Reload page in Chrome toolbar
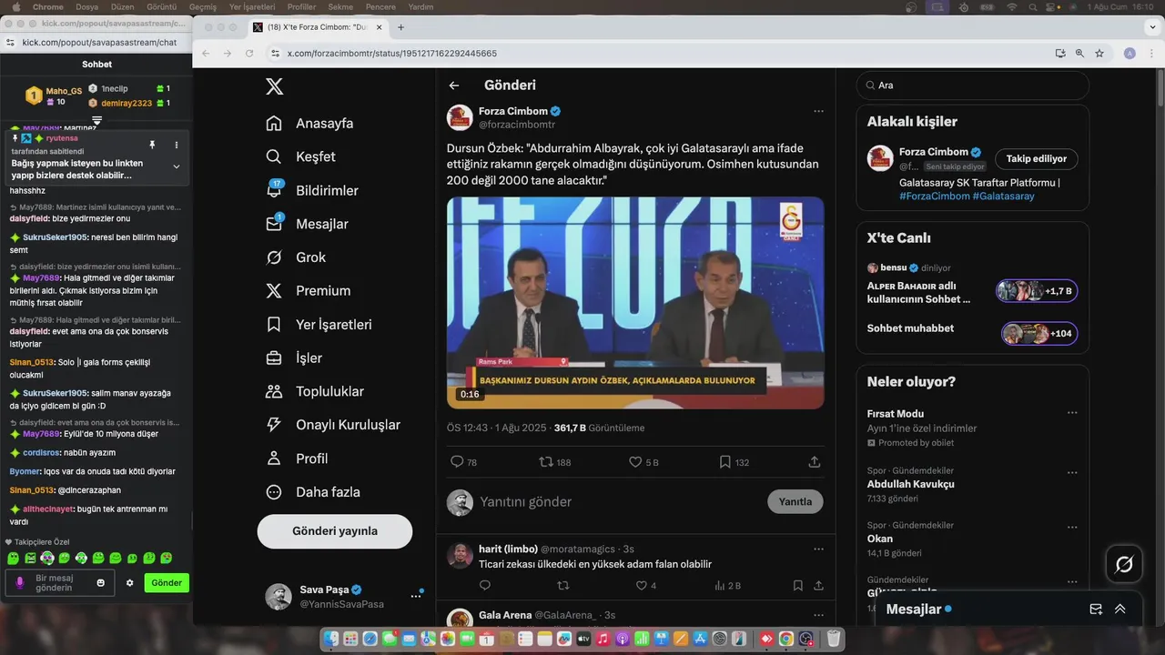 point(249,54)
